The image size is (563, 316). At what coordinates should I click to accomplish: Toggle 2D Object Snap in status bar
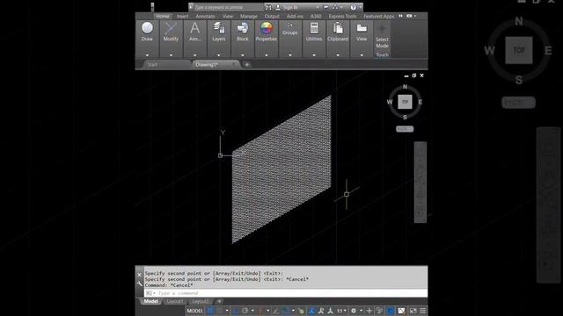click(285, 311)
